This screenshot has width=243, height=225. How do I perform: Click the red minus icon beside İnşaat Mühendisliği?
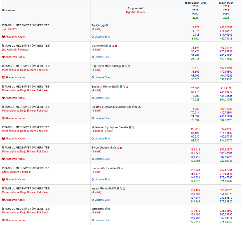[124, 189]
